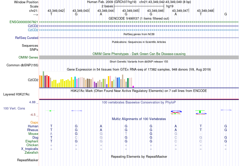The image size is (239, 166).
Task: Click the cyan GTEx expression bar
Action: point(75,82)
